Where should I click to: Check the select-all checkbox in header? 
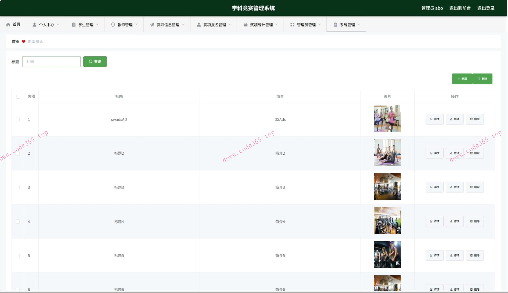pos(18,97)
